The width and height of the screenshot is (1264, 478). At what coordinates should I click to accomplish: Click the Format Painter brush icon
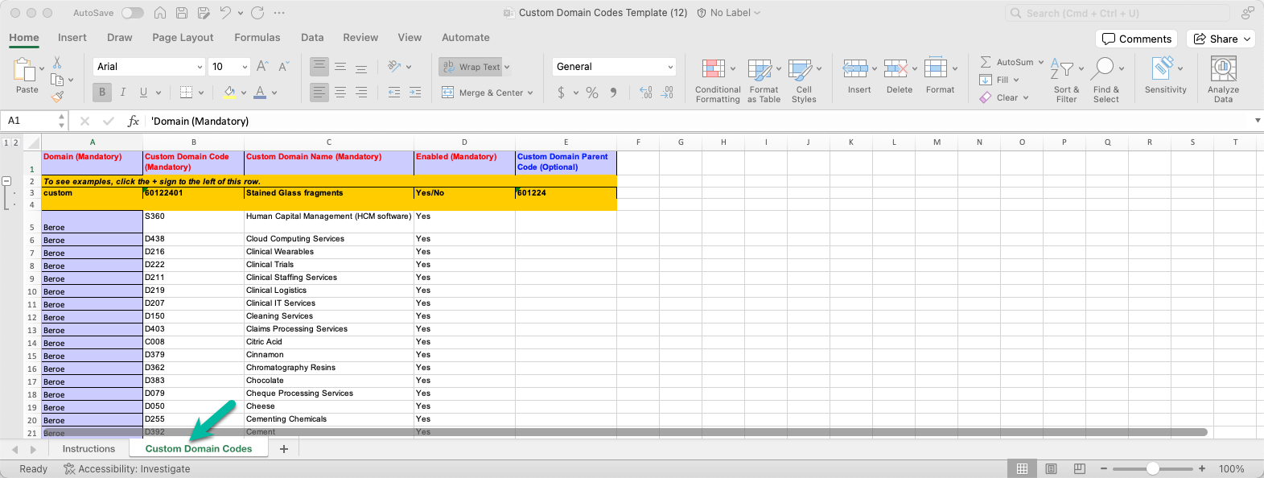(57, 97)
